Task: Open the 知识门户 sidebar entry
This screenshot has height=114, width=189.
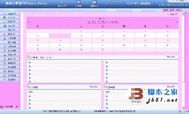Action: coord(9,34)
